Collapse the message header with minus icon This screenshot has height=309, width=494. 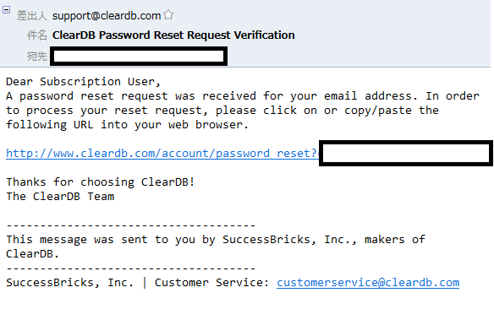pyautogui.click(x=6, y=10)
